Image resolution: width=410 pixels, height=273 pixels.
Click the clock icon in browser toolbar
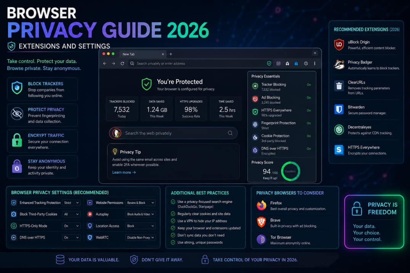pyautogui.click(x=305, y=63)
